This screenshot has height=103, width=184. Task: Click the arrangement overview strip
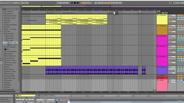click(89, 6)
